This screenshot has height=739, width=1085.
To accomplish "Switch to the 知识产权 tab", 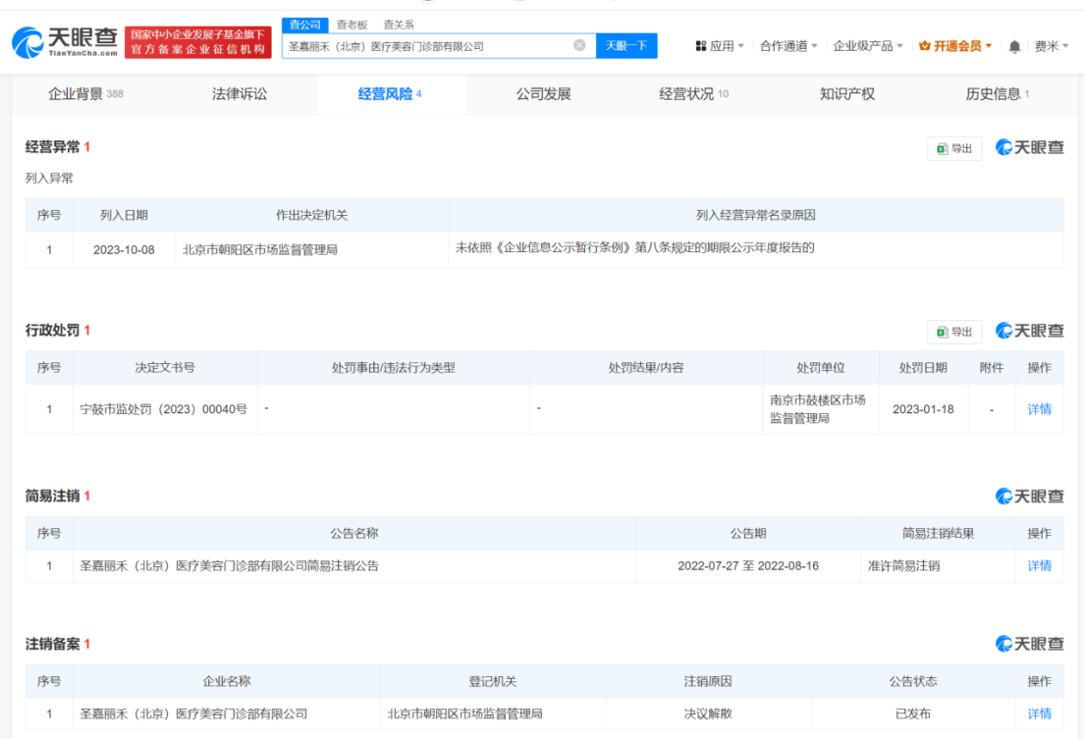I will click(846, 94).
